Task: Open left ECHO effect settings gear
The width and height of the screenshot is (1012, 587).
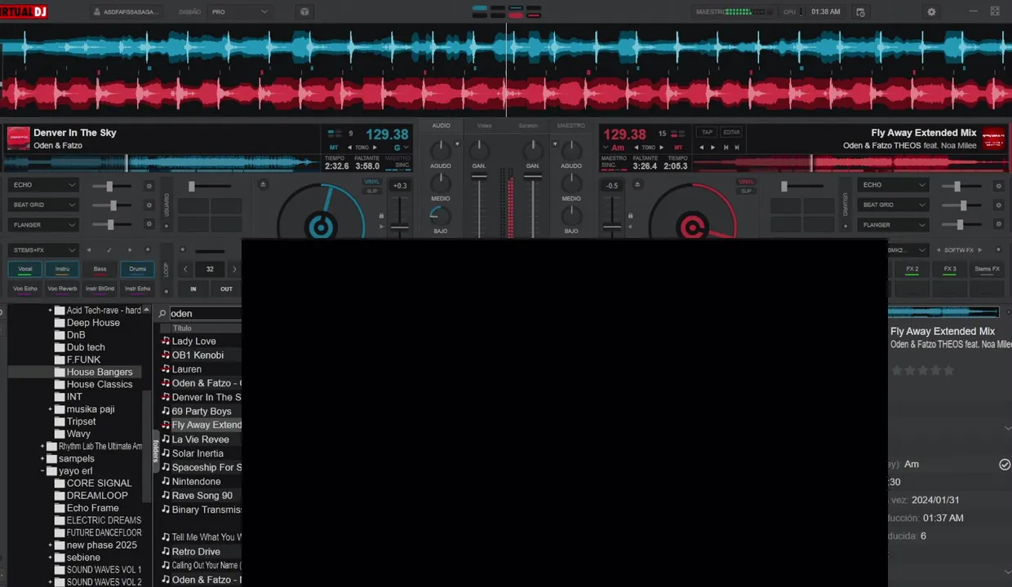Action: [149, 186]
